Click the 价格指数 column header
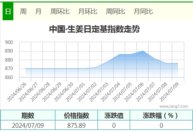 pyautogui.click(x=76, y=116)
